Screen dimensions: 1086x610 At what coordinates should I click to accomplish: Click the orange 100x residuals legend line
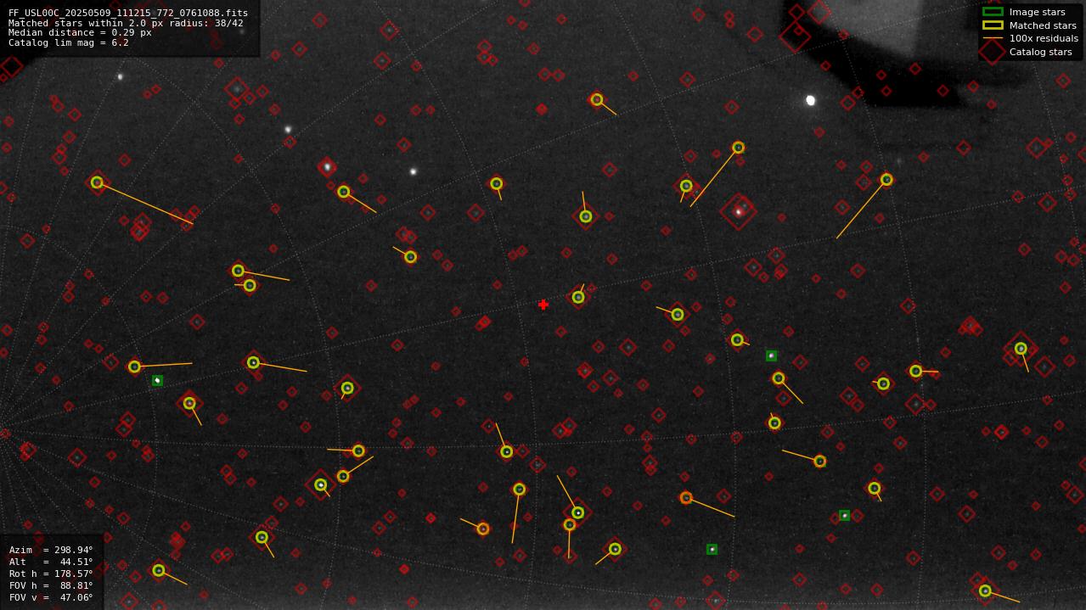[x=993, y=38]
